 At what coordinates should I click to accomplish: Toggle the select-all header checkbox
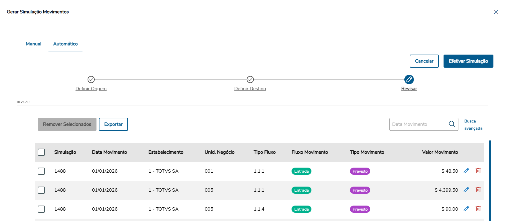(41, 152)
